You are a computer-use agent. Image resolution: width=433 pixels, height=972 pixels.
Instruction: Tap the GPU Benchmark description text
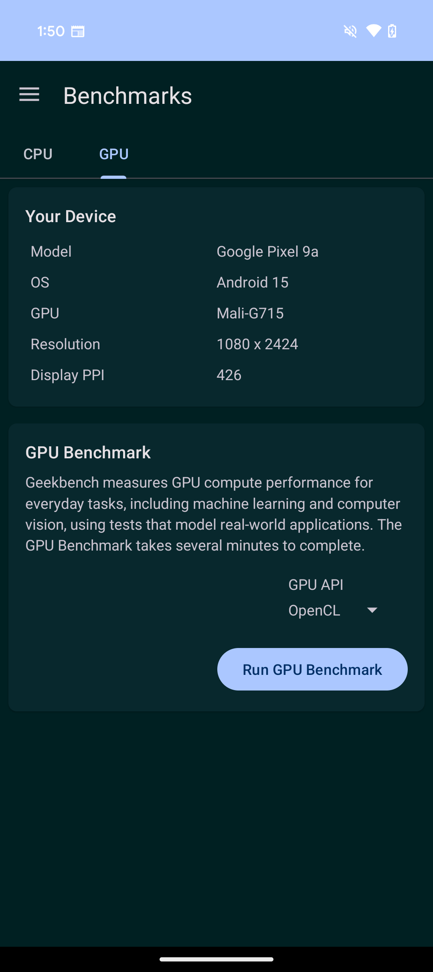coord(214,514)
